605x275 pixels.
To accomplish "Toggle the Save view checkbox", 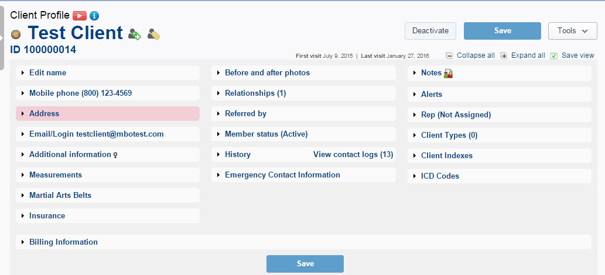I will coord(553,56).
